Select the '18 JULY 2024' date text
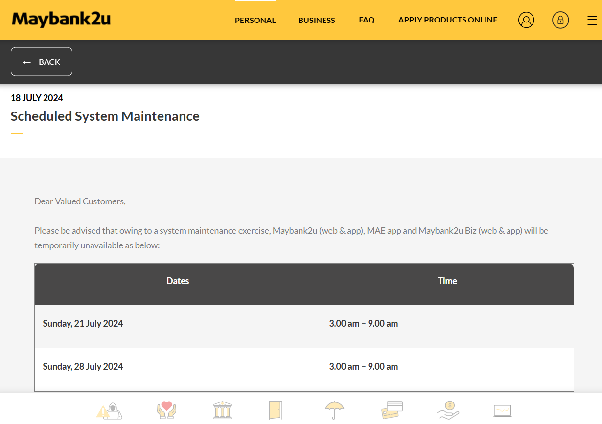 click(37, 98)
